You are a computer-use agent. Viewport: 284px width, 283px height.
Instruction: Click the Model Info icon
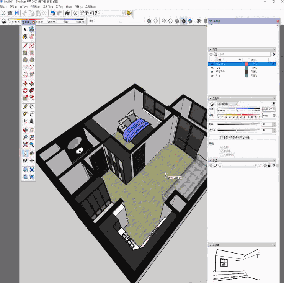(x=75, y=13)
